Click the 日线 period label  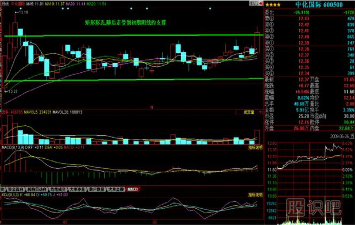click(5, 3)
